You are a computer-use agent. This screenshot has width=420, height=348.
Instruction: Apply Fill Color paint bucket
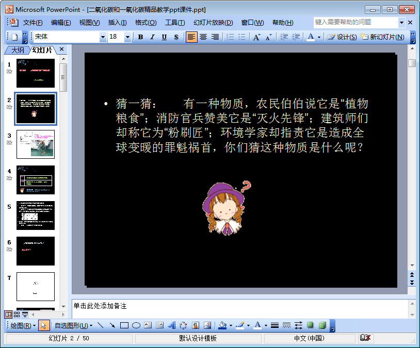[222, 325]
